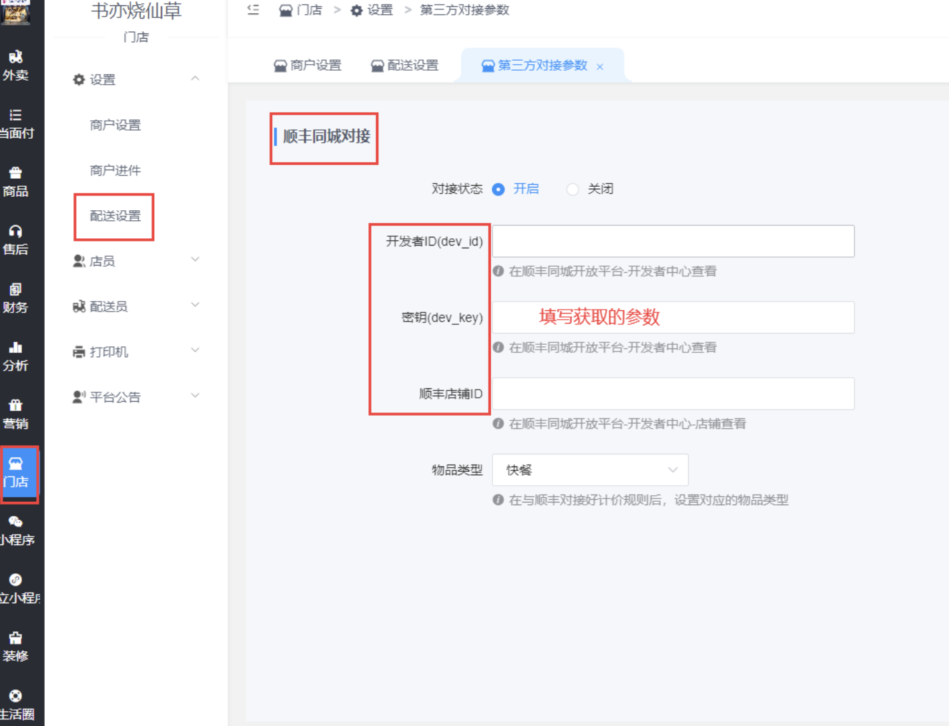Viewport: 949px width, 726px height.
Task: Click the 平台公告 announcement icon in menu
Action: pos(79,397)
